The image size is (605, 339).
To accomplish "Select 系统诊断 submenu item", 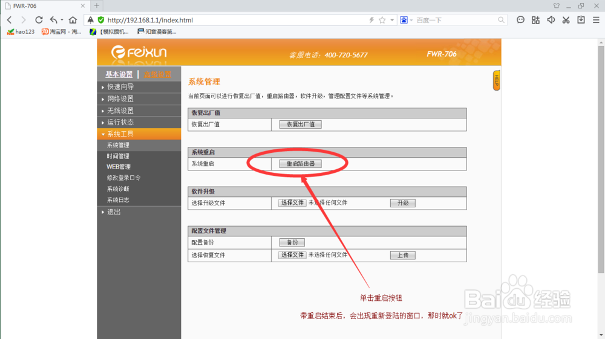I will pyautogui.click(x=118, y=189).
